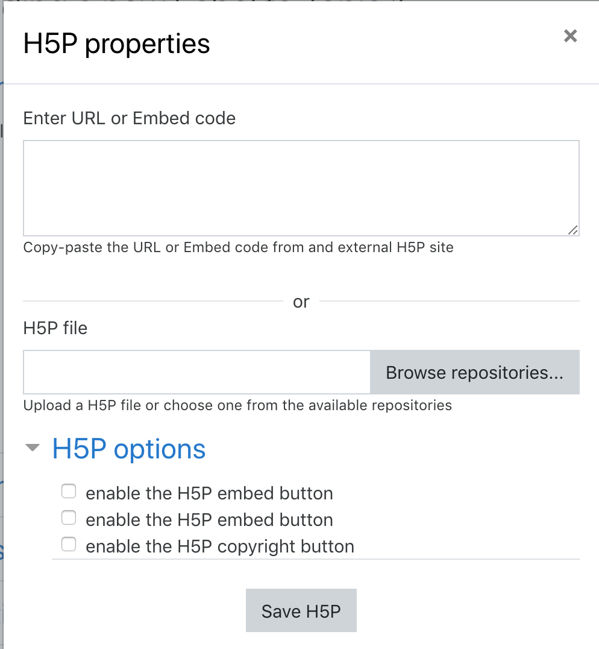The width and height of the screenshot is (599, 649).
Task: Tick the second H5P embed button checkbox
Action: tap(69, 518)
